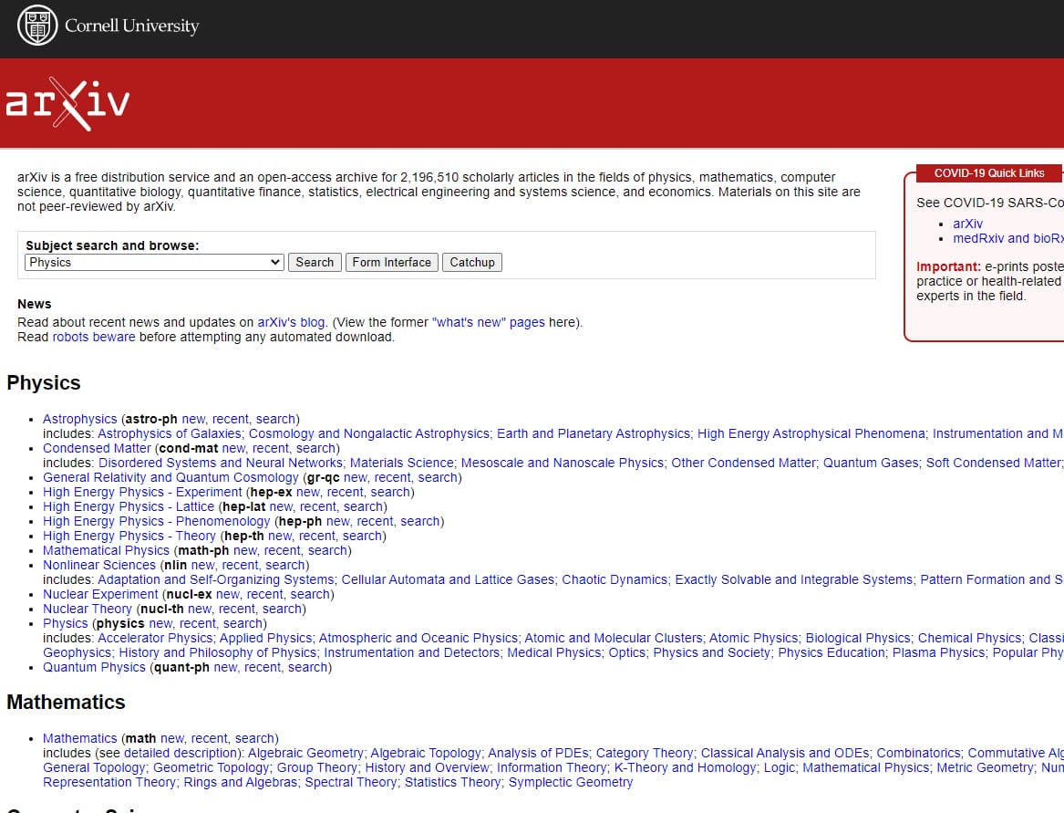Open Disordered Systems and Neural Networks link

click(221, 464)
